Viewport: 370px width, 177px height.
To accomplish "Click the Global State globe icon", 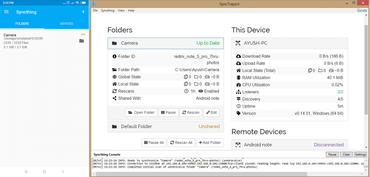I will click(114, 77).
